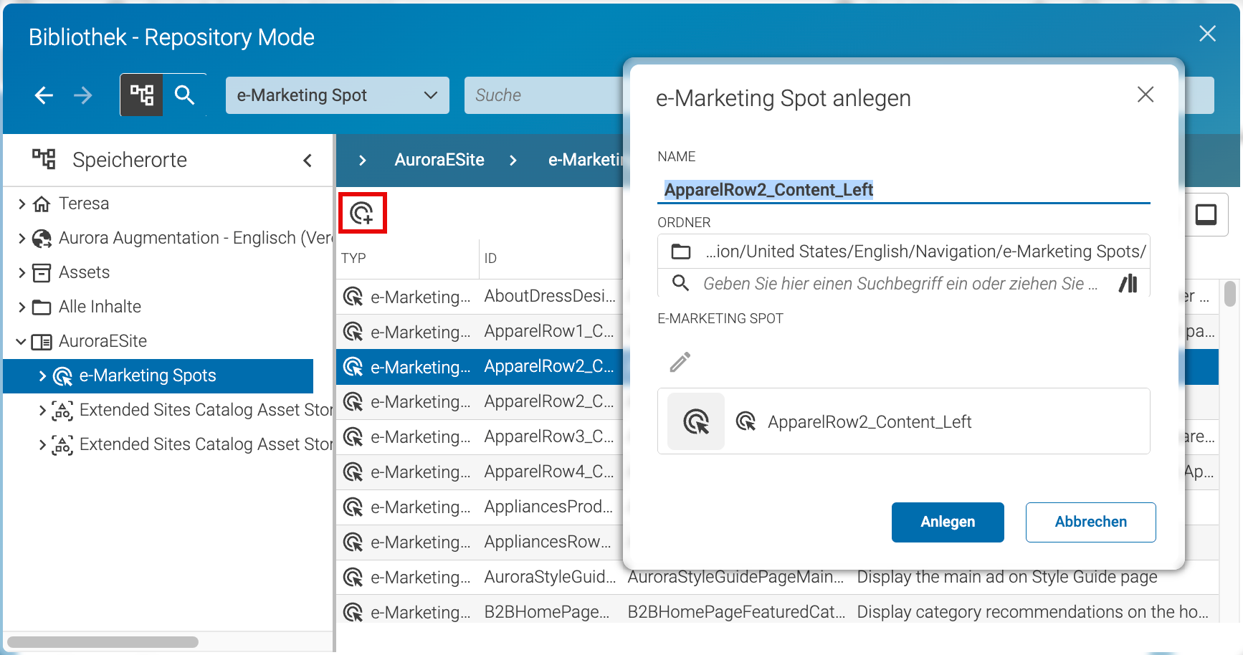Screen dimensions: 1243x655
Task: Go back with the left arrow
Action: coord(44,95)
